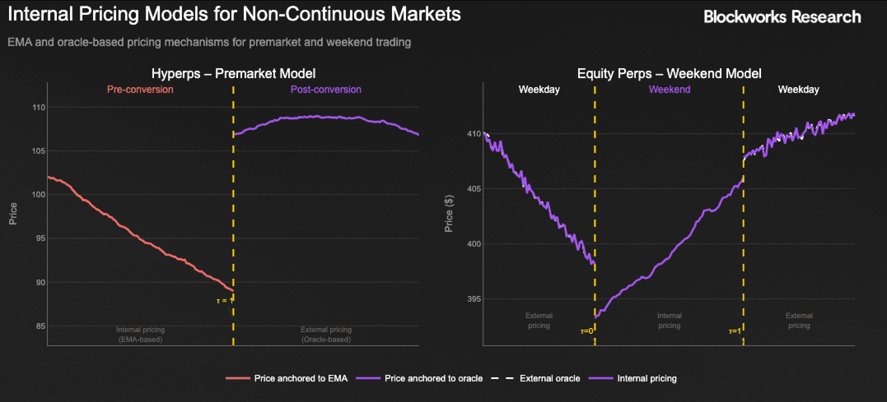The image size is (887, 402).
Task: Click the 'Post-conversion' label
Action: 326,90
